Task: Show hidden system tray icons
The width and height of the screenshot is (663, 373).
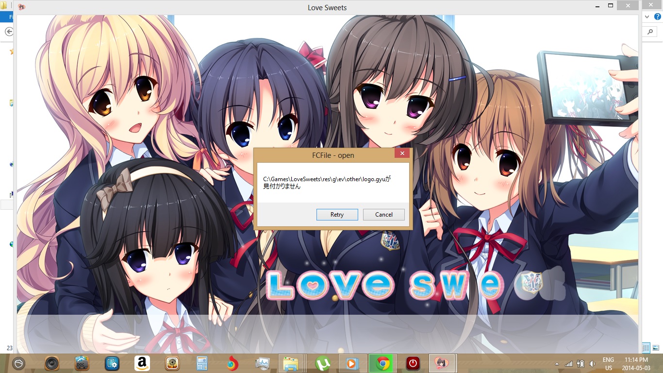Action: tap(557, 364)
